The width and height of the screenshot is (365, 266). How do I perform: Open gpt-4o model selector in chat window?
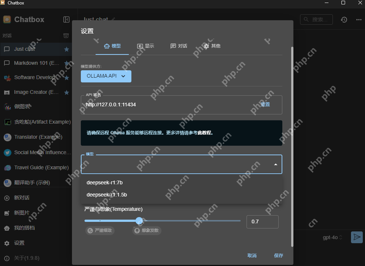click(x=333, y=237)
